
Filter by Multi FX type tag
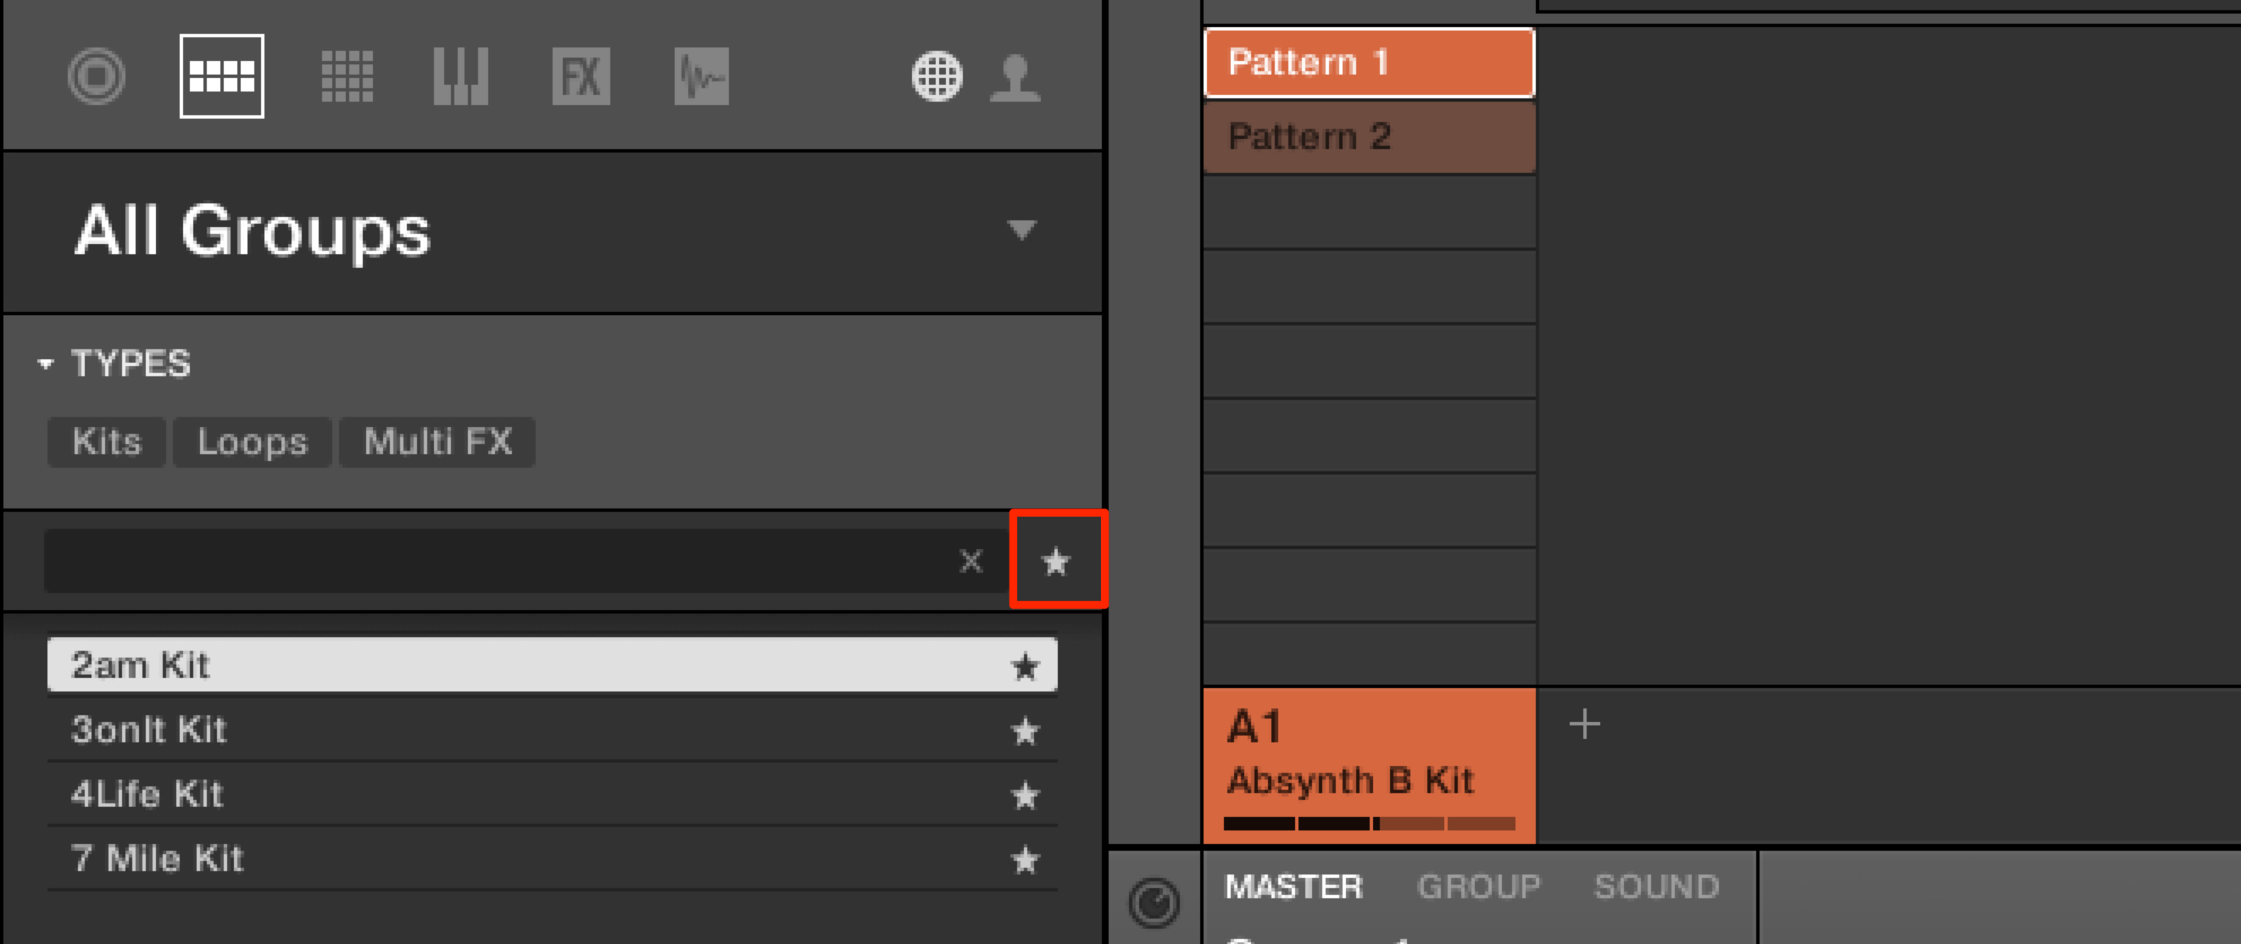point(437,442)
